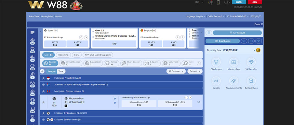The width and height of the screenshot is (294, 125).
Task: Open the bet slip trash icon
Action: click(209, 33)
